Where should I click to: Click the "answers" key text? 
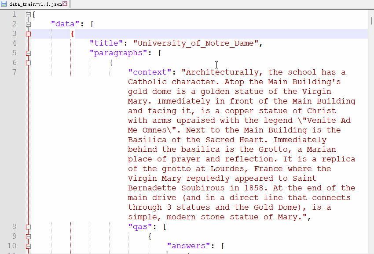click(188, 246)
